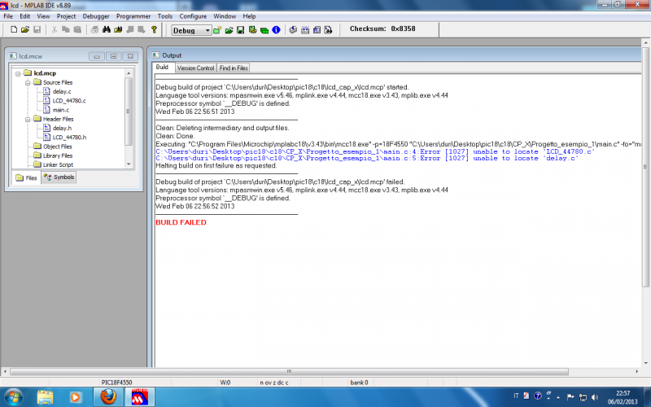Click the Save Workspace icon
The image size is (651, 407).
tap(240, 30)
